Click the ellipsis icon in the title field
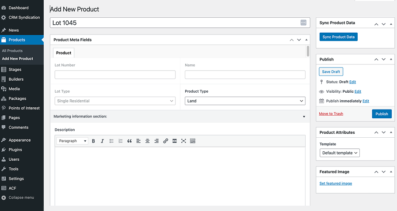397x211 pixels. 303,23
